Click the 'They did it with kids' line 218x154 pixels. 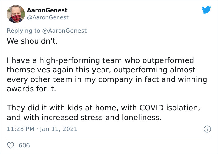click(x=103, y=108)
